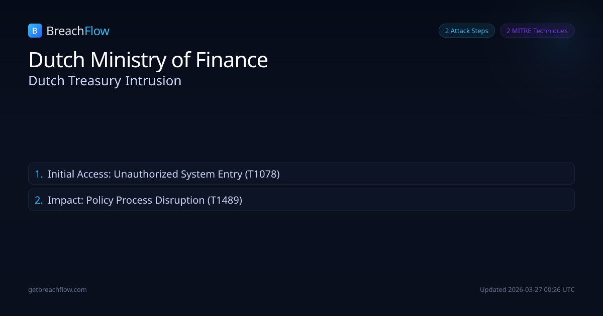The image size is (603, 316).
Task: Click the Unauthorized System Entry text
Action: click(x=178, y=174)
